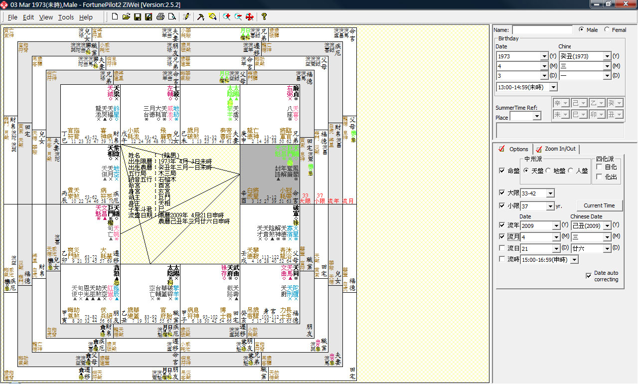Image resolution: width=638 pixels, height=384 pixels.
Task: Open the Edit menu
Action: pyautogui.click(x=28, y=17)
